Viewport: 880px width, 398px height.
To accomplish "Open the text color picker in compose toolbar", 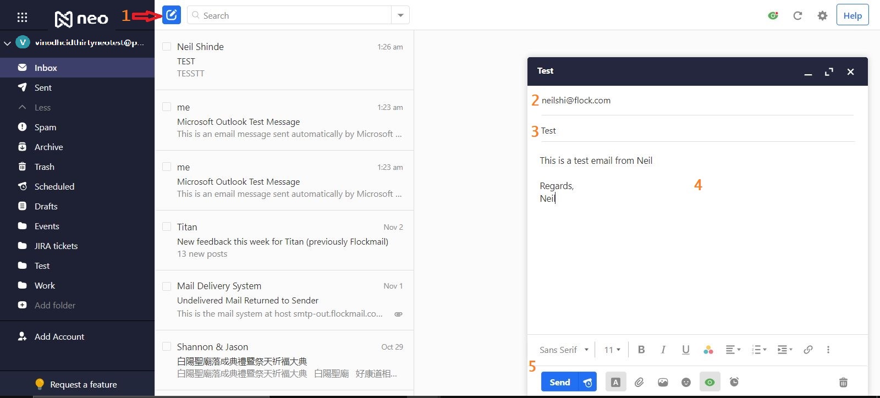I will pyautogui.click(x=708, y=350).
